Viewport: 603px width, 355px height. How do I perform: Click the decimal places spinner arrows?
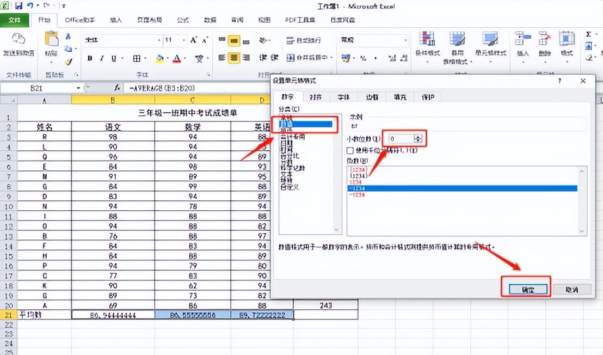418,139
